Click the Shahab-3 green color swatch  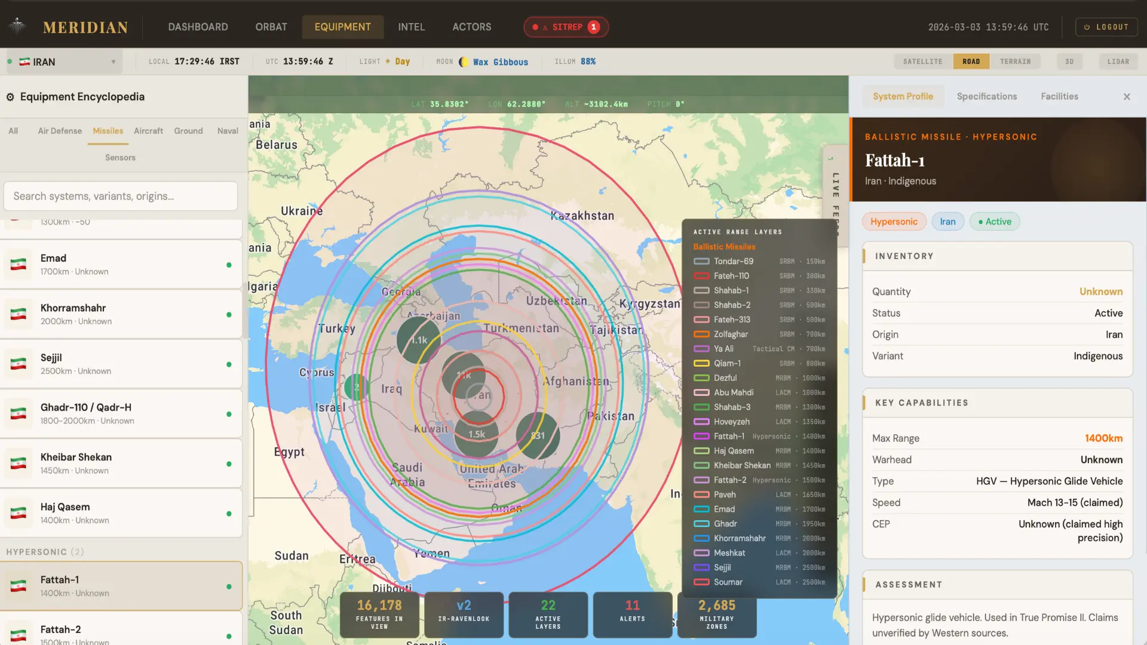701,407
